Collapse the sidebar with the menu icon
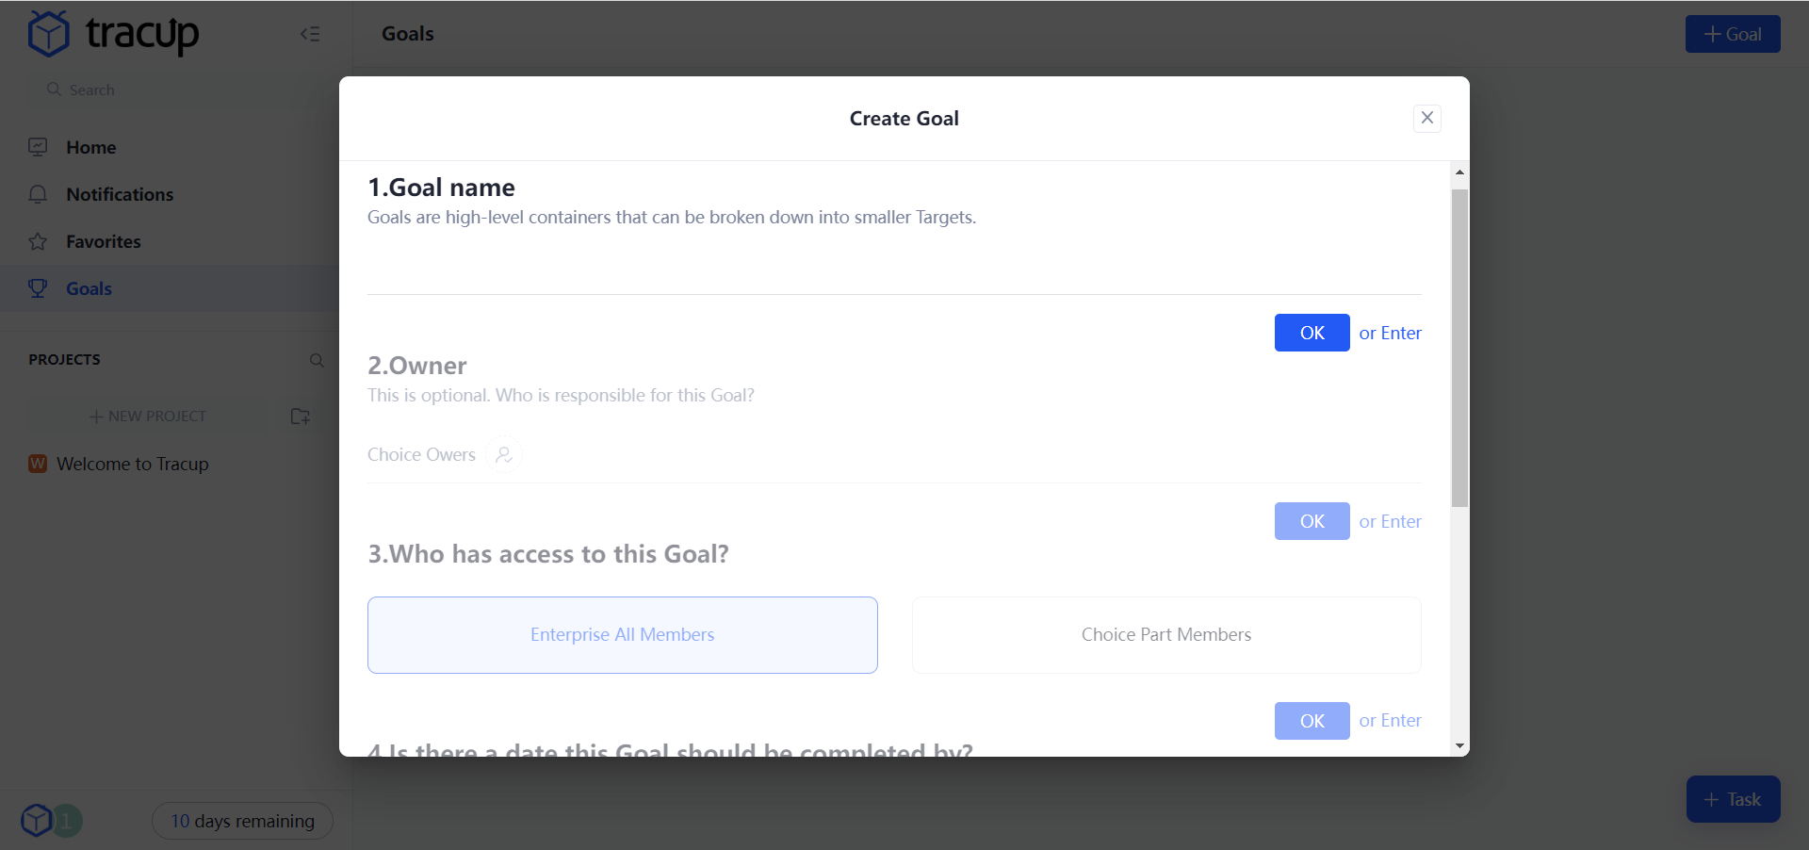The width and height of the screenshot is (1809, 850). (310, 34)
